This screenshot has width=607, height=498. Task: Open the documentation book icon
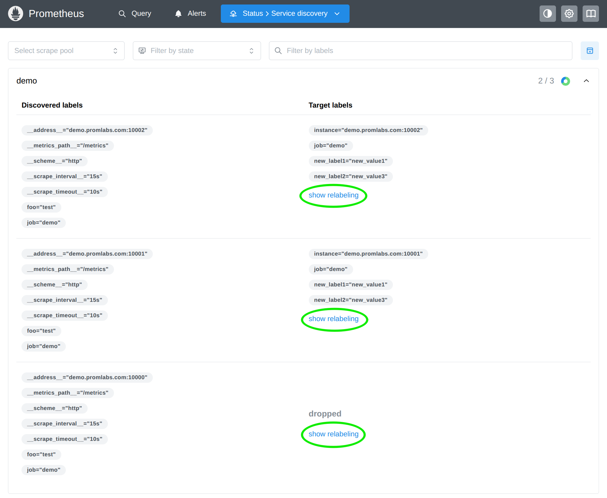(591, 13)
